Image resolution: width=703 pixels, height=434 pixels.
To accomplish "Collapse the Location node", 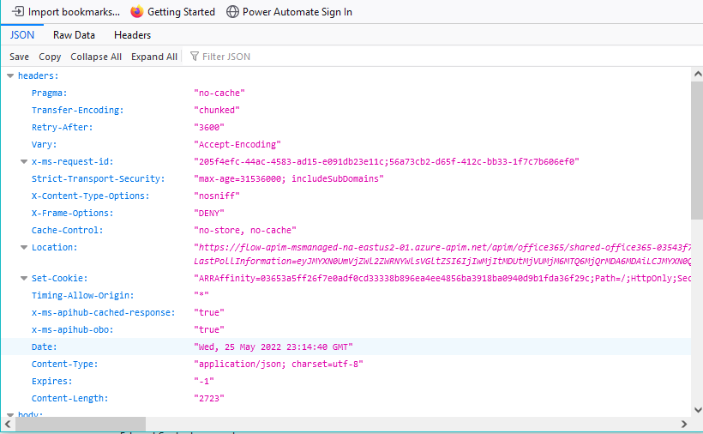I will tap(24, 247).
